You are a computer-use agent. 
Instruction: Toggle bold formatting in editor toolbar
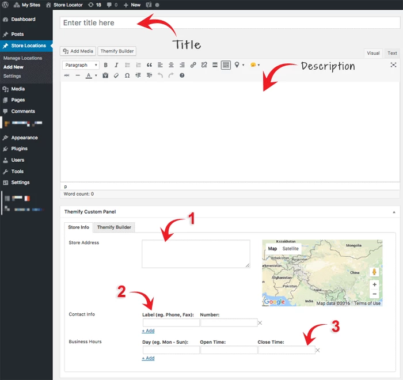point(105,65)
